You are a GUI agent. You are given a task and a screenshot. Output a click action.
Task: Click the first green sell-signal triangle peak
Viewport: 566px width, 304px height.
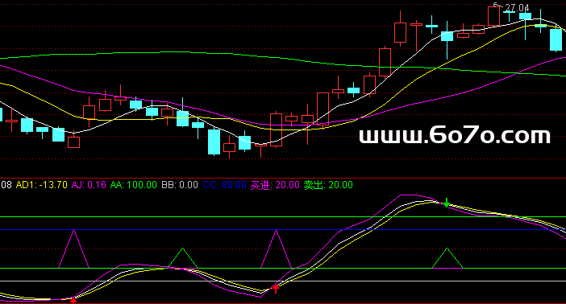point(183,249)
